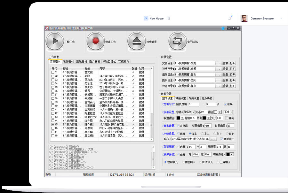This screenshot has height=193, width=288.
Task: Switch to the 音乐素材 tab
Action: (x=82, y=62)
